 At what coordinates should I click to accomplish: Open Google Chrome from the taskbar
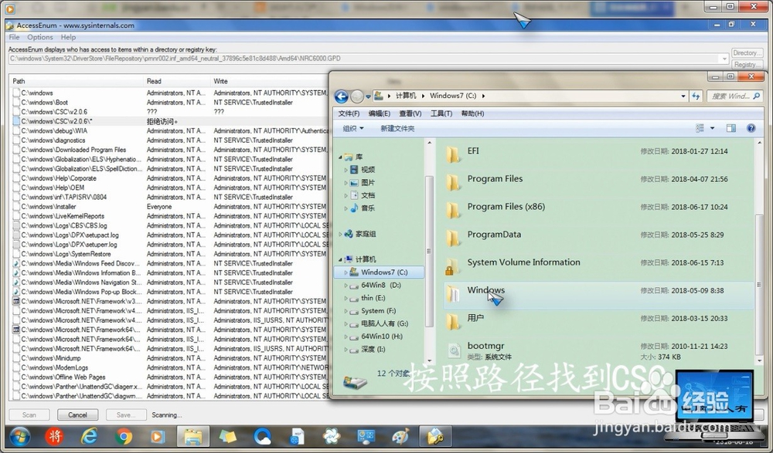[x=124, y=437]
